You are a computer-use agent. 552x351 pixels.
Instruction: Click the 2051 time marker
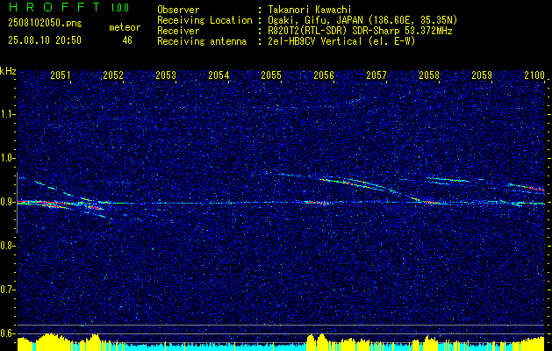(61, 75)
